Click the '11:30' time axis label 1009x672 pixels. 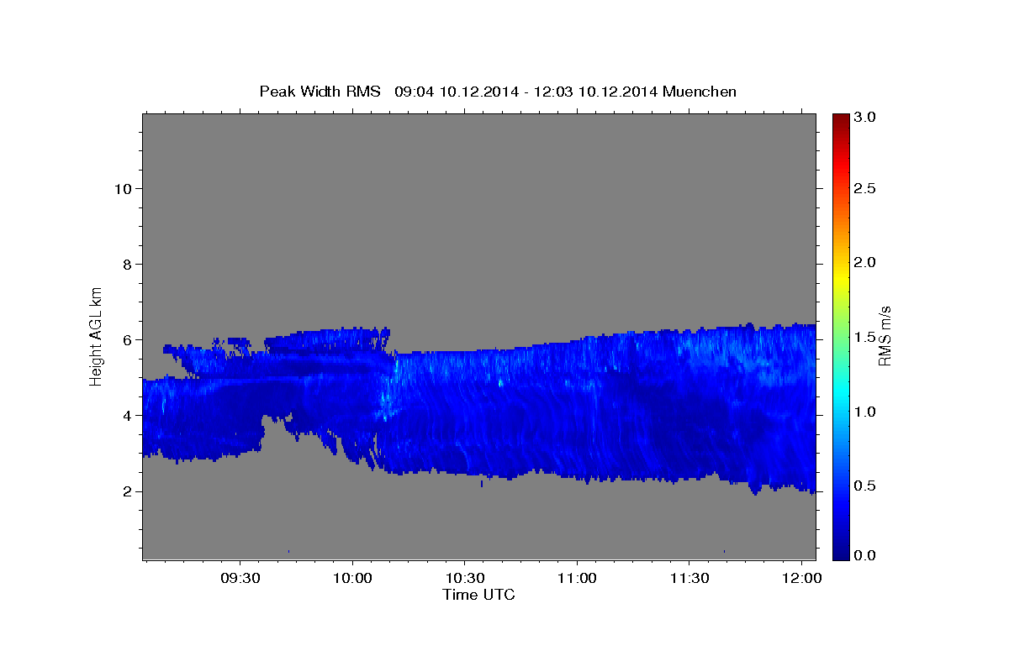point(689,580)
